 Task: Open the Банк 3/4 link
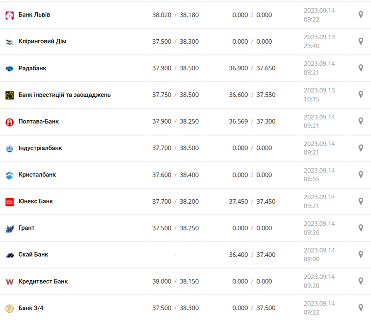click(31, 308)
